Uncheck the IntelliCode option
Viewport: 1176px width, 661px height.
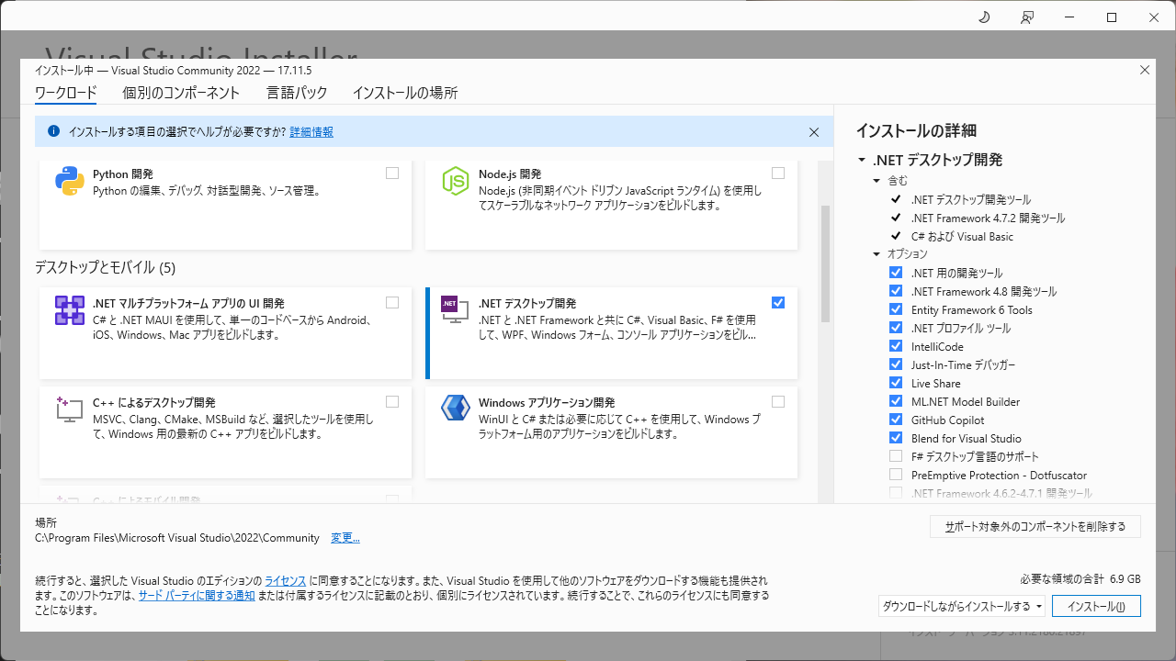[896, 346]
